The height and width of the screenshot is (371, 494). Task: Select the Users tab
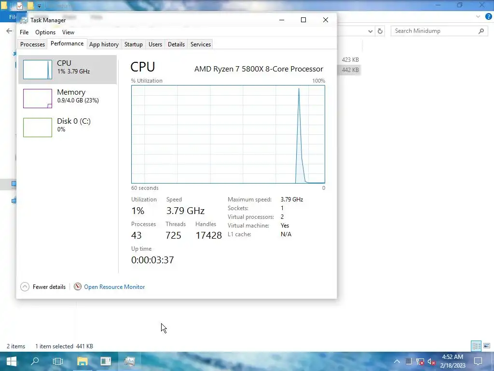pyautogui.click(x=155, y=44)
